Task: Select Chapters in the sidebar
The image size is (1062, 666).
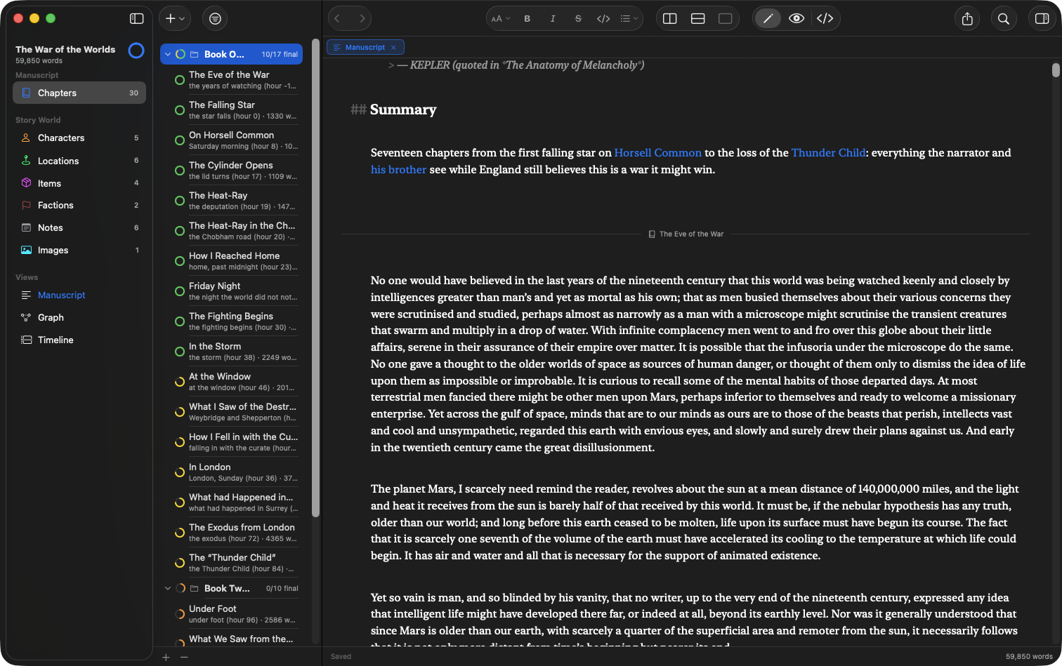Action: click(x=79, y=93)
